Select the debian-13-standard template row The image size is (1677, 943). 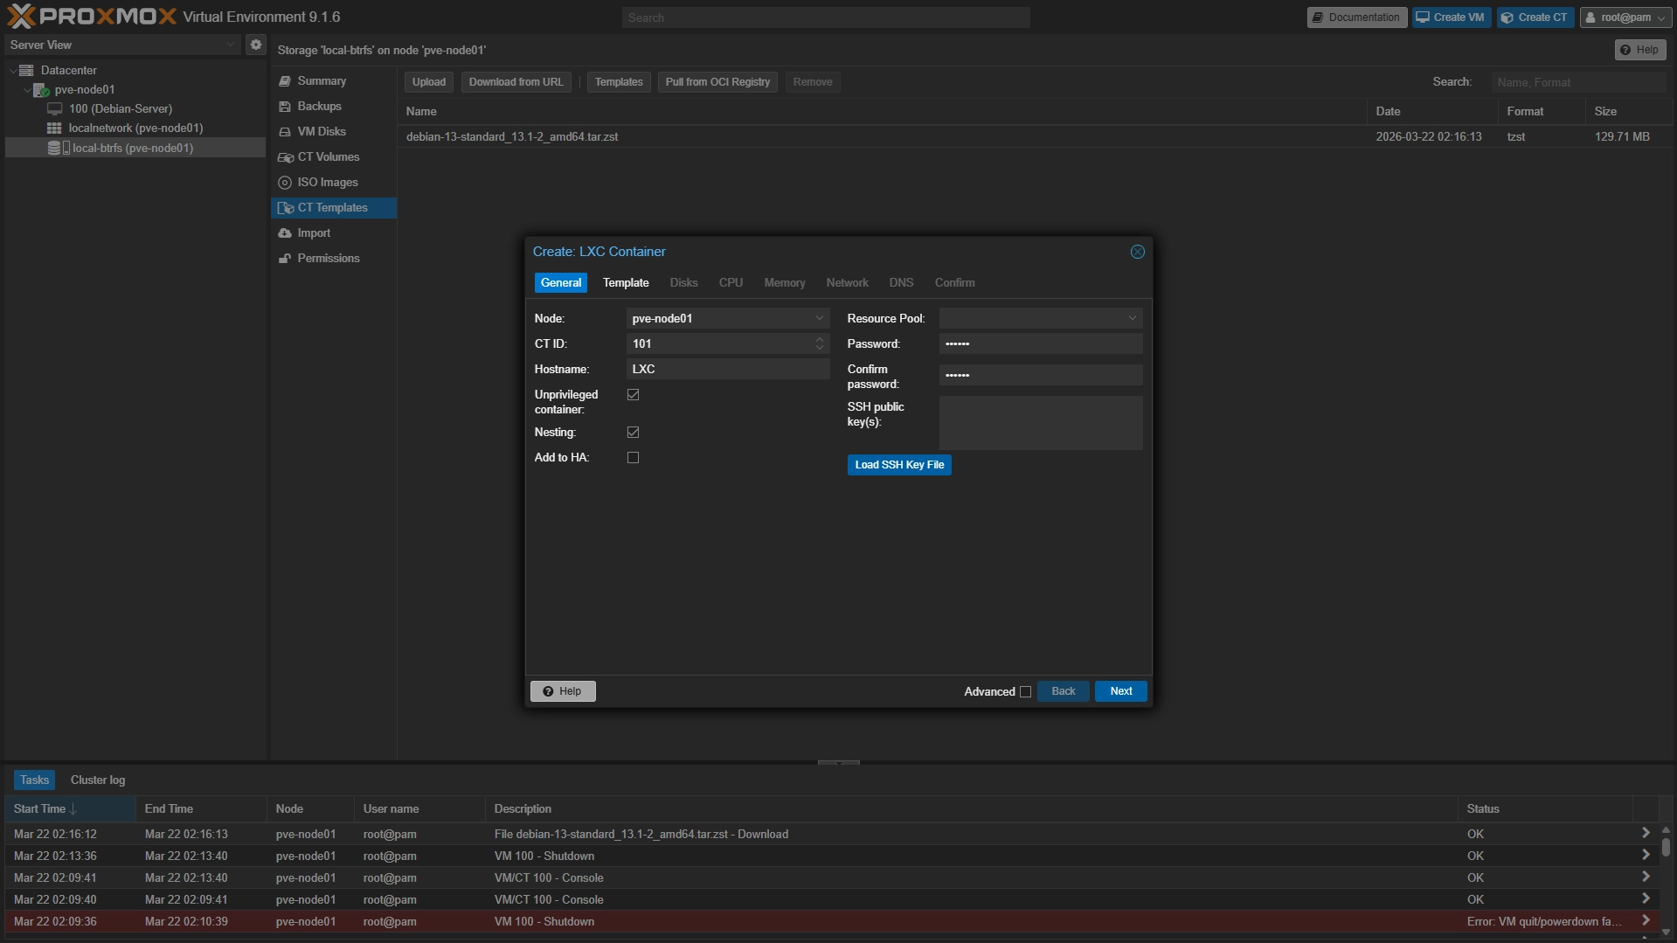[x=1035, y=137]
